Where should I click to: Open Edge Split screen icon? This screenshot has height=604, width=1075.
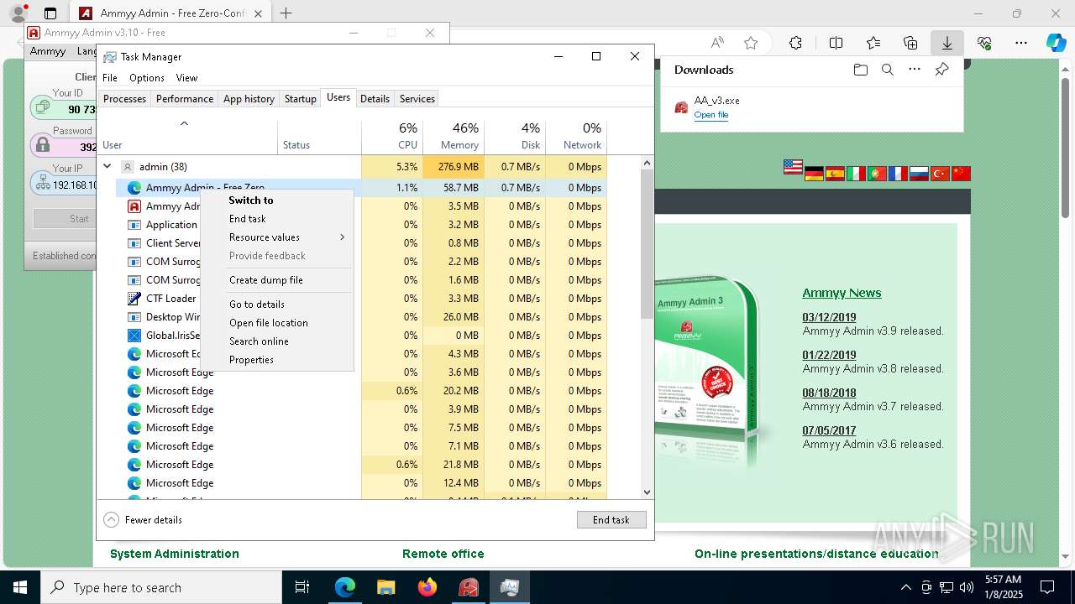836,43
